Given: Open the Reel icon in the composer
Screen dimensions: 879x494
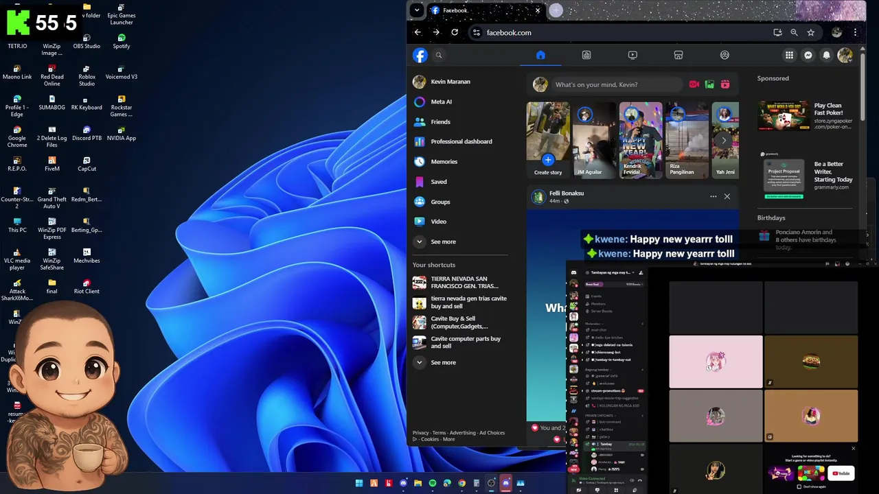Looking at the screenshot, I should (725, 84).
